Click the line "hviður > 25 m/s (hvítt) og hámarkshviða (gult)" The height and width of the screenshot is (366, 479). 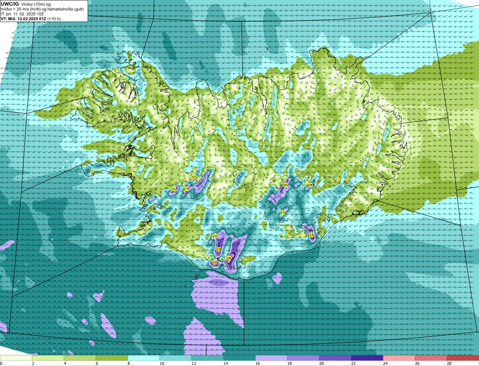[x=42, y=9]
